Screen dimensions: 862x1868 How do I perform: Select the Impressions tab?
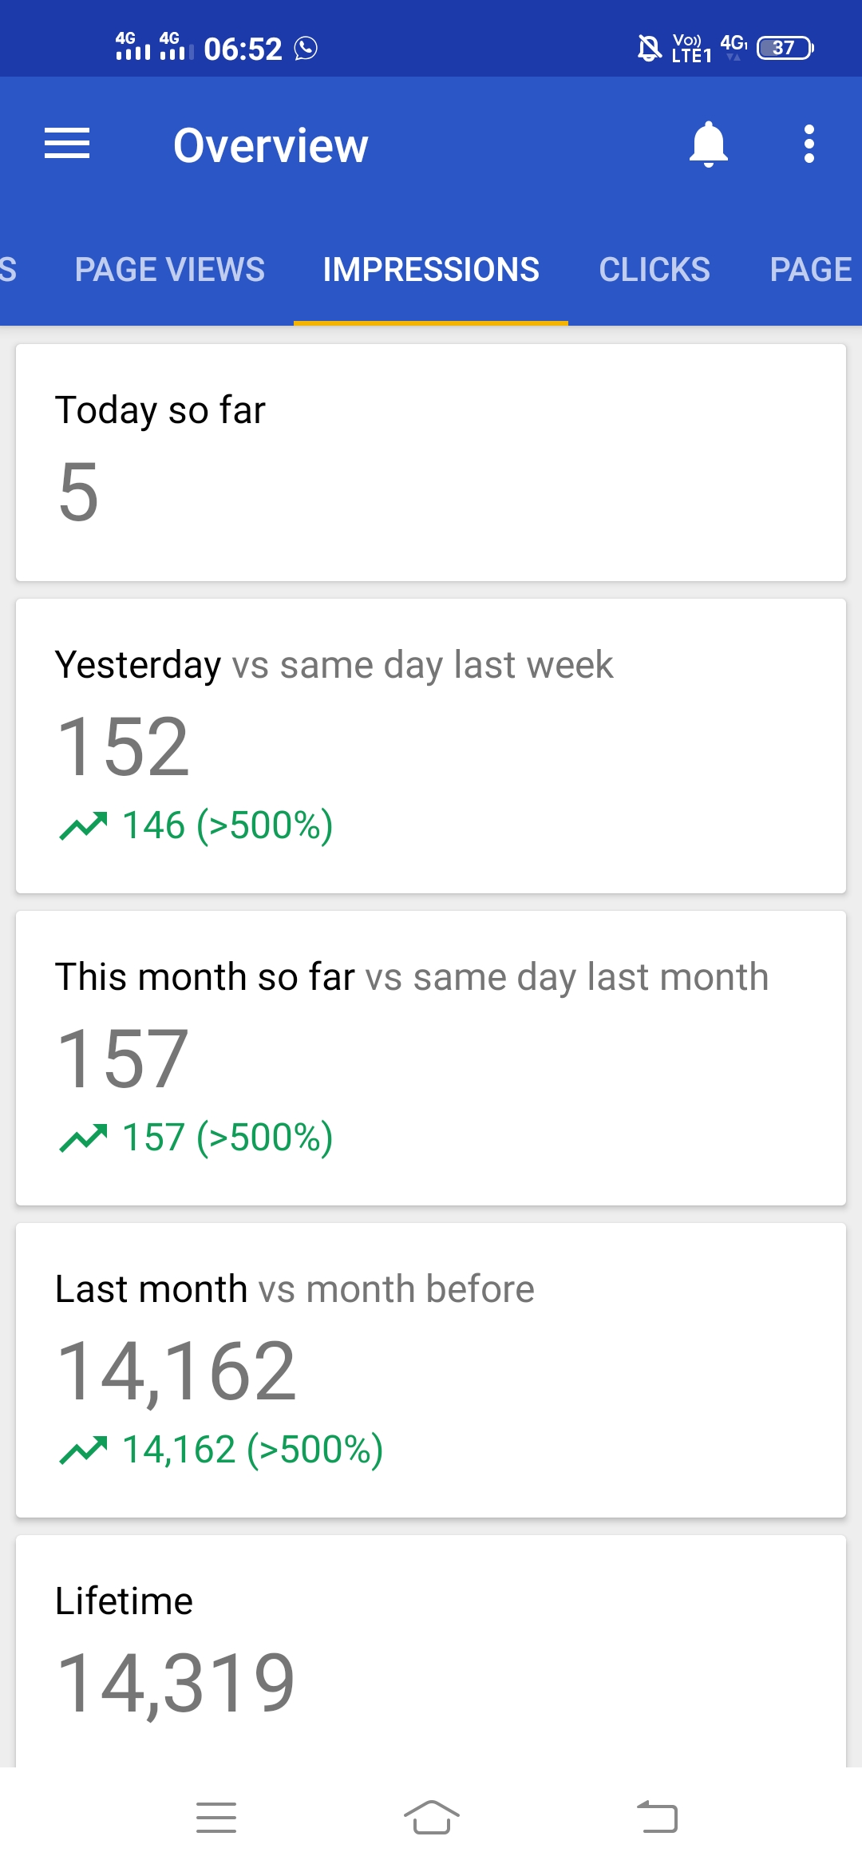tap(431, 270)
